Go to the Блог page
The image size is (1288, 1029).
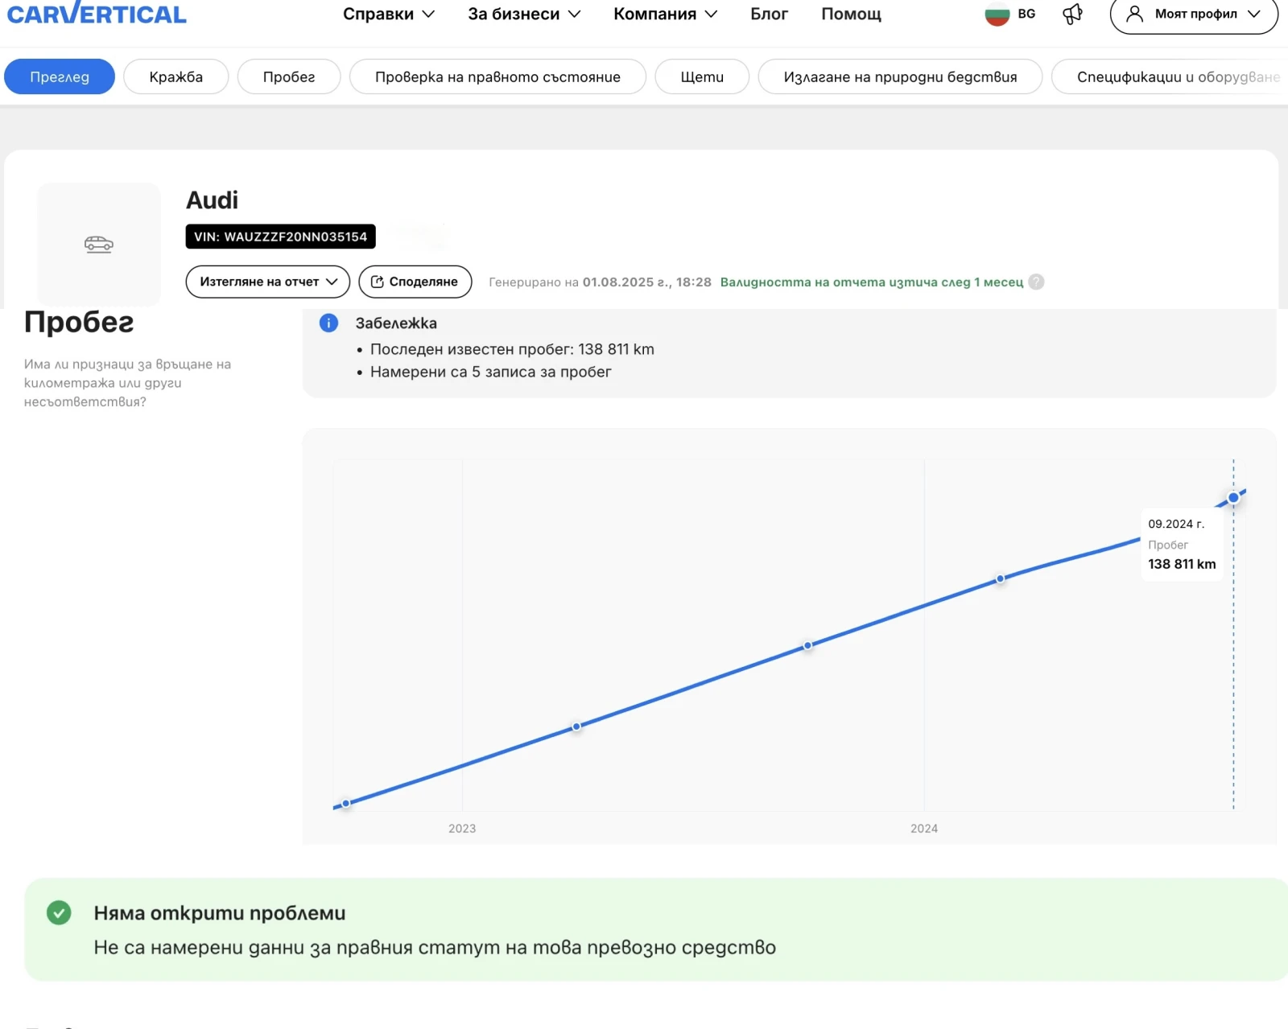click(769, 14)
